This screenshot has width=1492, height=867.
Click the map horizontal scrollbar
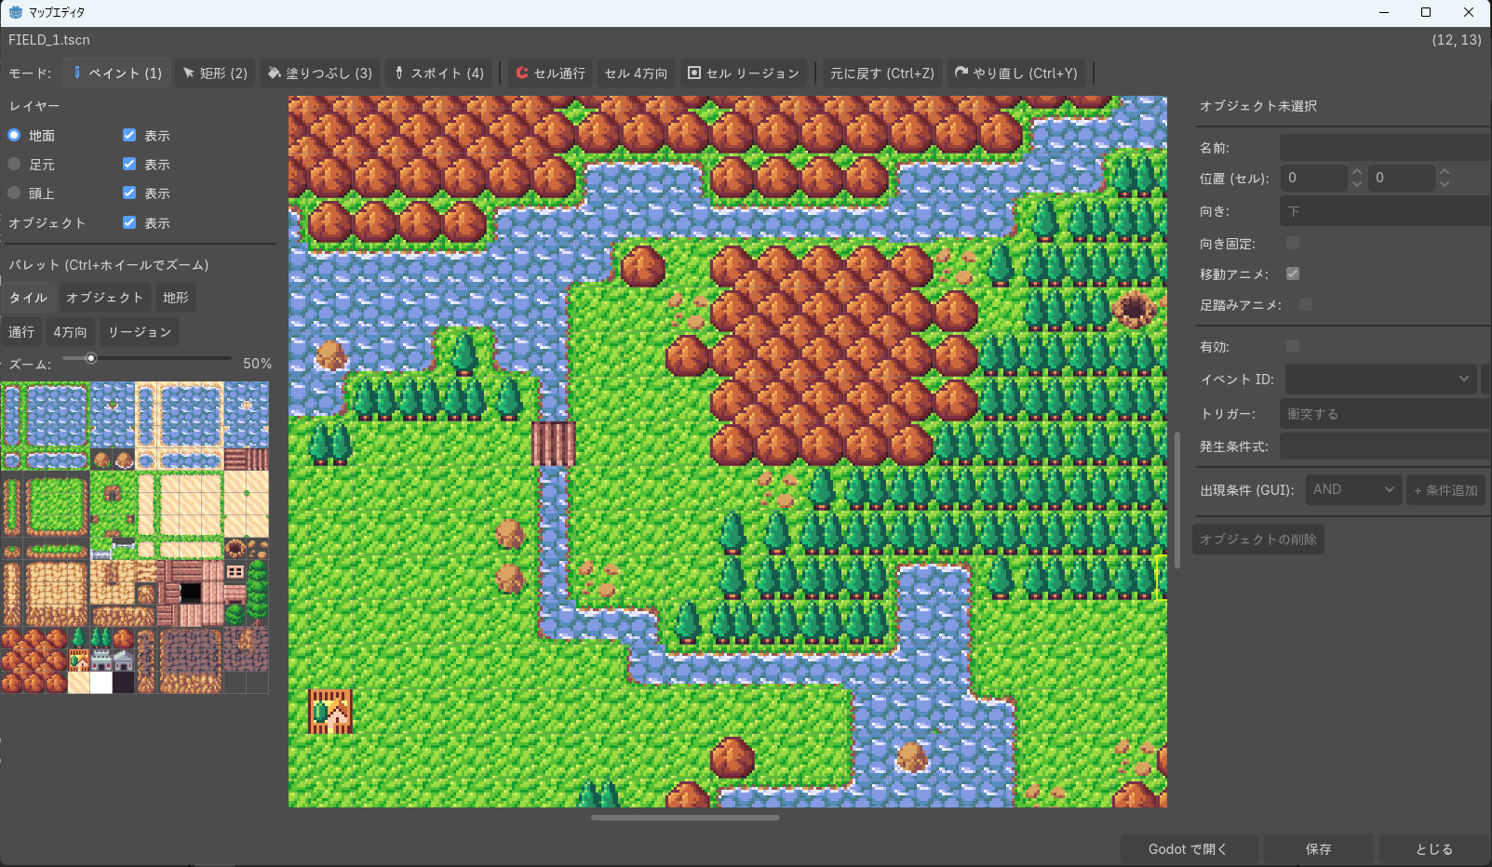(x=685, y=818)
